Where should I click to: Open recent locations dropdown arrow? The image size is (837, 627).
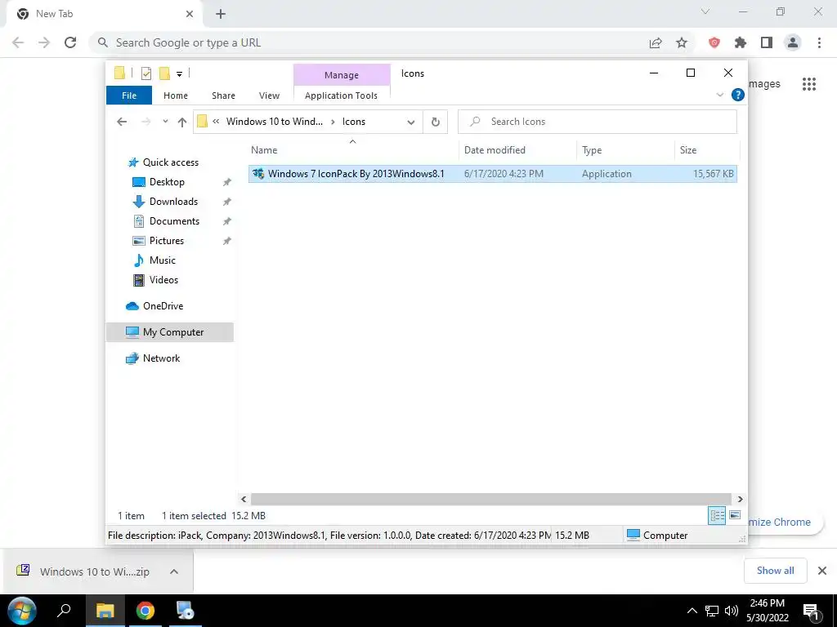[165, 122]
